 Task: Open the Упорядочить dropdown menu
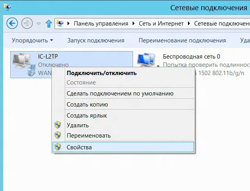tap(32, 40)
